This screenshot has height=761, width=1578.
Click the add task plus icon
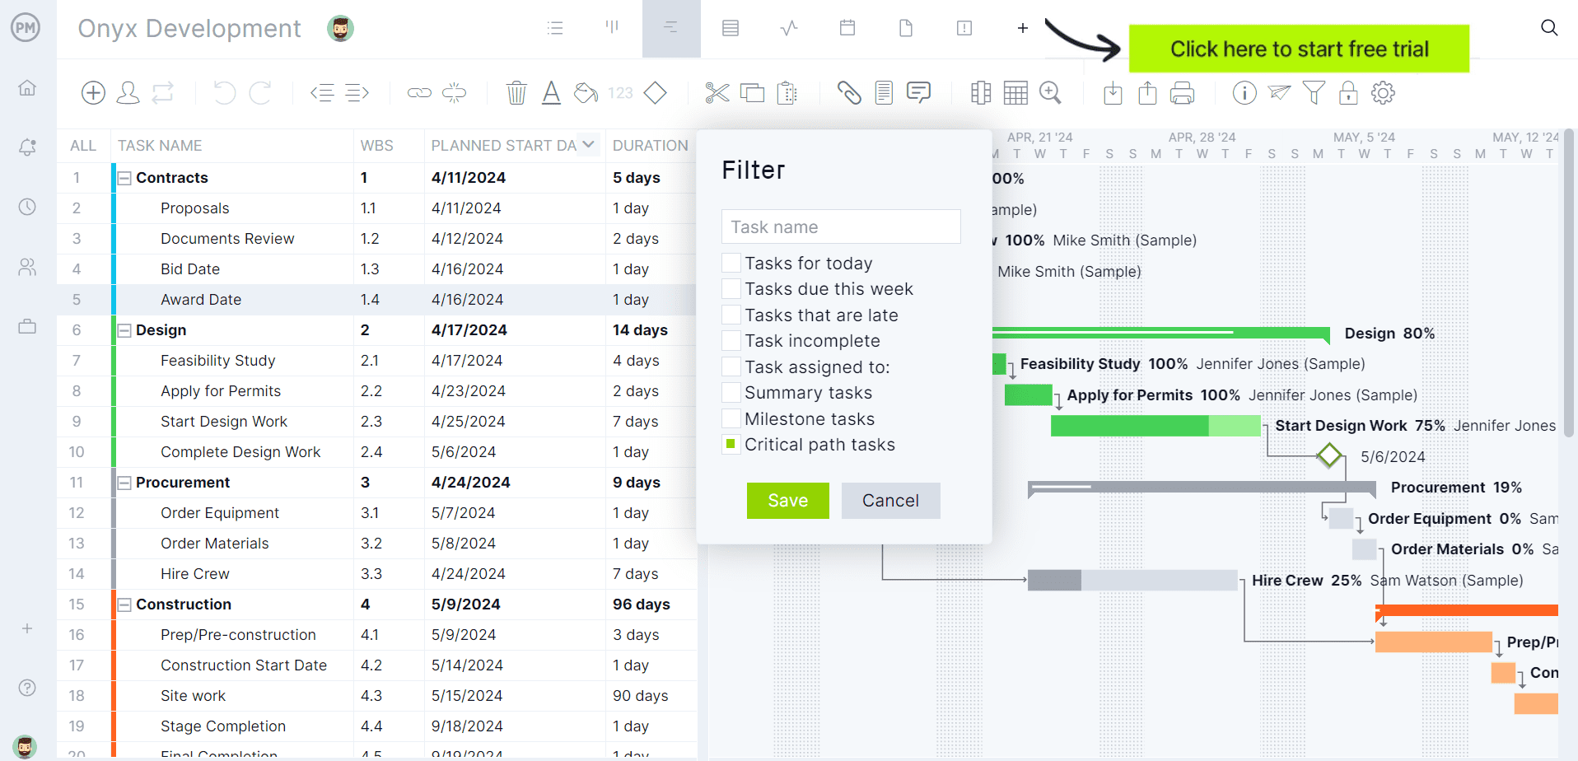(x=93, y=93)
